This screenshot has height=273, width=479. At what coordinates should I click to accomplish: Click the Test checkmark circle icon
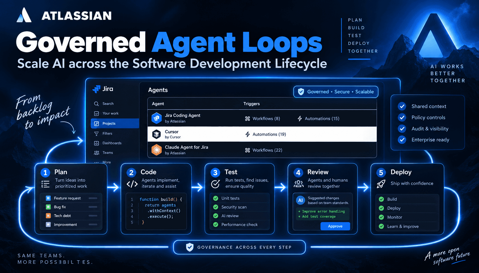pos(215,184)
